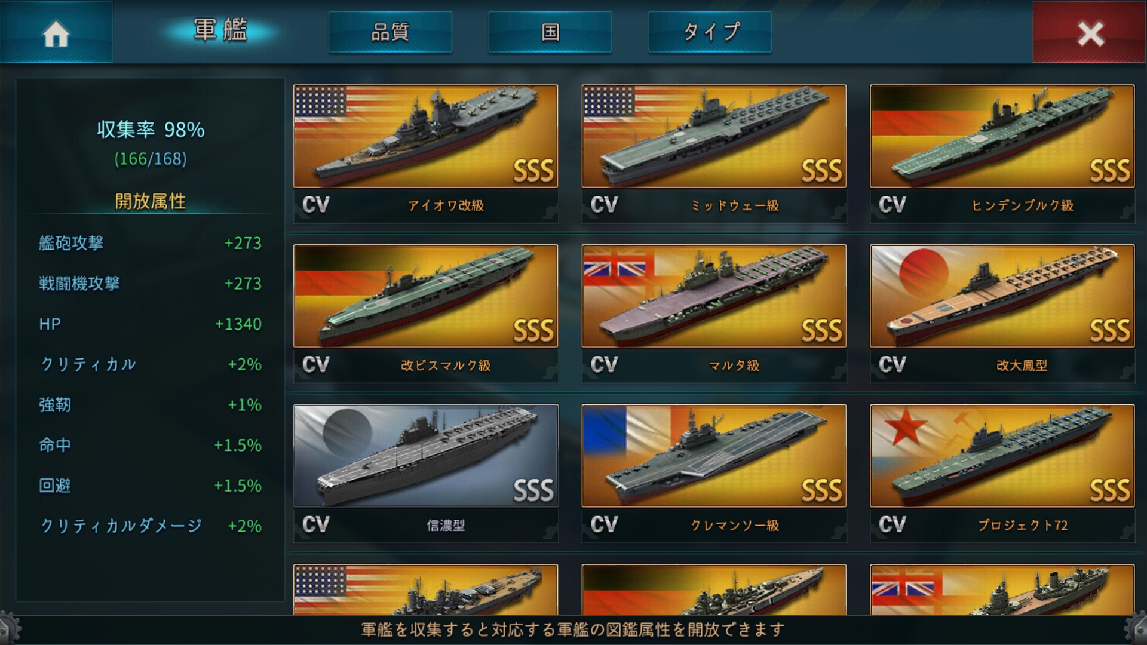Open the partially visible US battleship card
Screen dimensions: 1147x645
click(426, 589)
